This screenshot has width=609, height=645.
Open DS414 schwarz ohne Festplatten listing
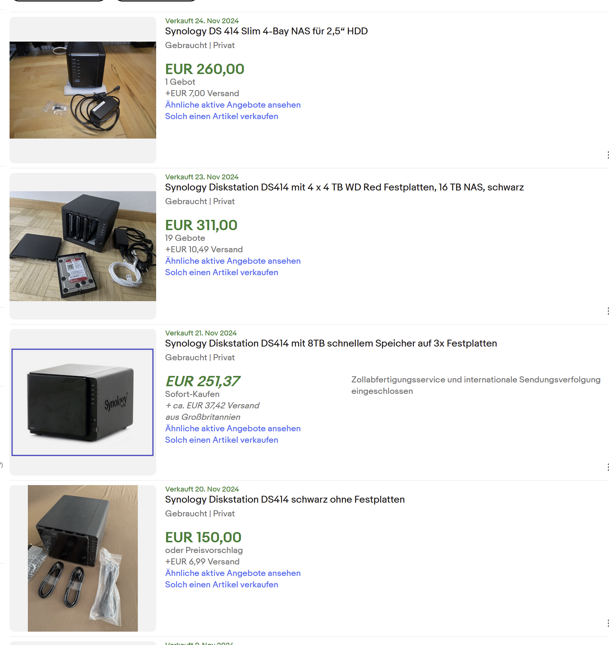[x=284, y=500]
